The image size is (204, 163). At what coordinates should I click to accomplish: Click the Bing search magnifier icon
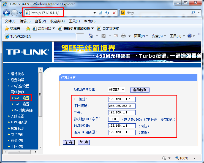(193, 13)
